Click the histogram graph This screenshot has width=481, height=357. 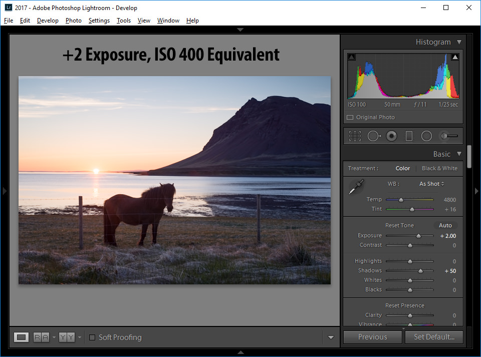[x=403, y=76]
